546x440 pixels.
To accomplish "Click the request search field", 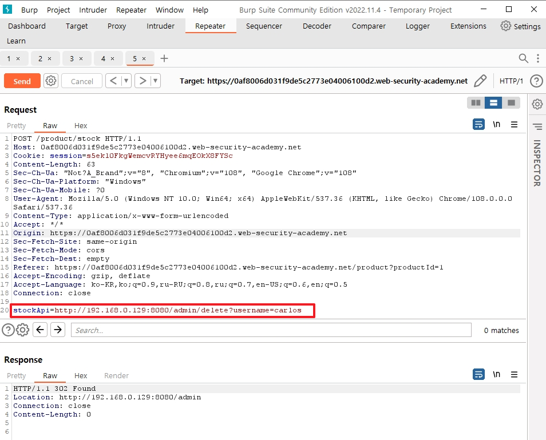I will coord(271,330).
